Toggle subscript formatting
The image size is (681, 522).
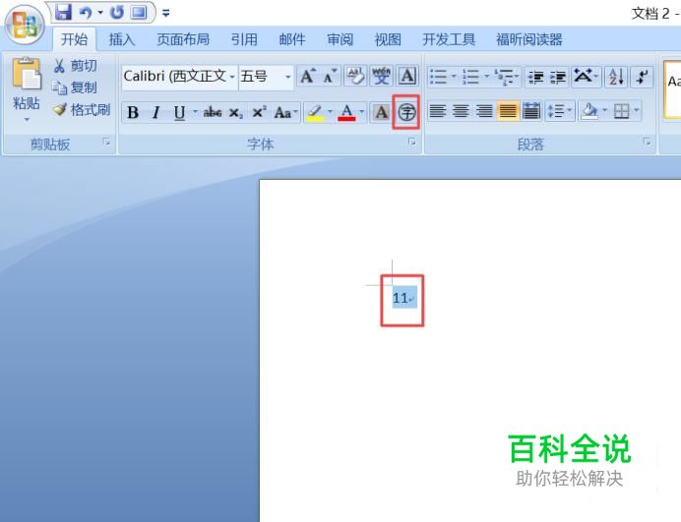tap(236, 113)
